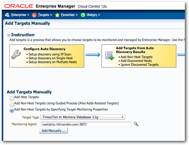Click Ignore Discovered Targets bullet
The image size is (189, 145).
[x=140, y=64]
